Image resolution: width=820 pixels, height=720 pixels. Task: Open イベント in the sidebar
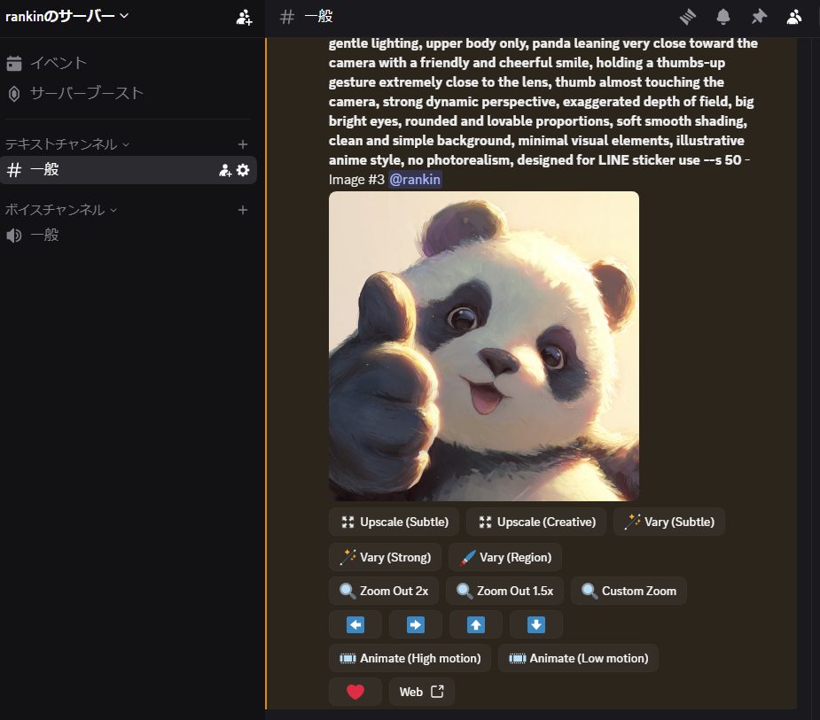[x=58, y=63]
